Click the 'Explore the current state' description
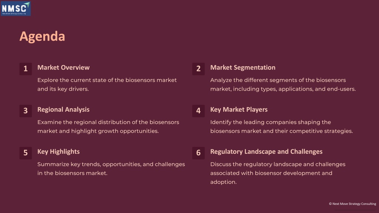Image resolution: width=379 pixels, height=213 pixels. click(107, 85)
